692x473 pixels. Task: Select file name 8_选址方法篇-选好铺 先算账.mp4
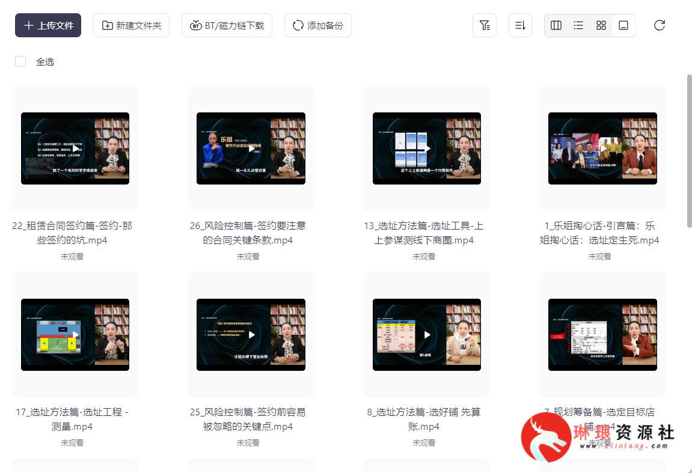tap(424, 419)
